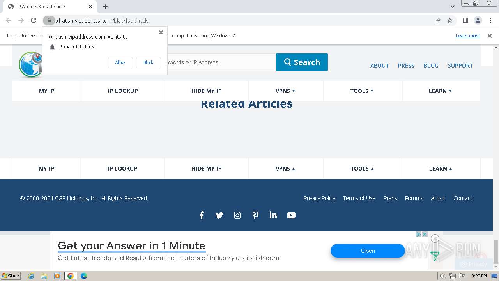Open the ABOUT header link

pyautogui.click(x=379, y=66)
